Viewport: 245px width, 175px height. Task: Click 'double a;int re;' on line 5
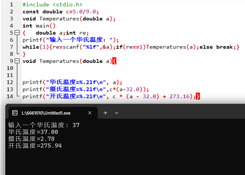(x=62, y=33)
